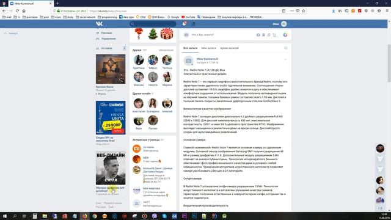The height and width of the screenshot is (220, 391).
Task: Open Viber from the taskbar
Action: (x=155, y=216)
